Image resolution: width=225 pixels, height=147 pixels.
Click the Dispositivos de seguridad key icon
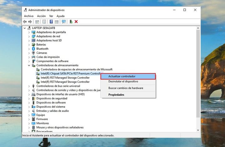tap(33, 98)
